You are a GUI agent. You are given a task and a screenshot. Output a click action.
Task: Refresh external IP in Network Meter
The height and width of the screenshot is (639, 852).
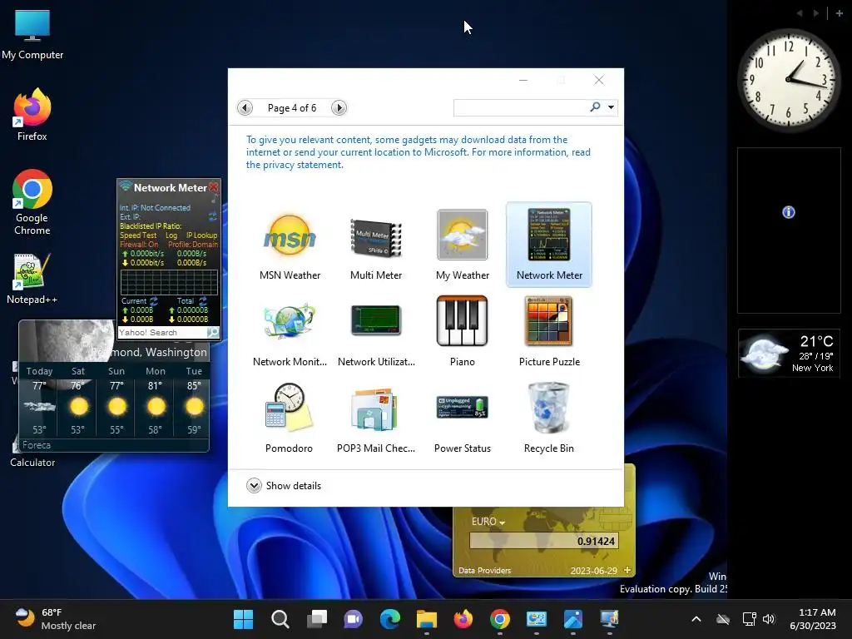coord(212,216)
